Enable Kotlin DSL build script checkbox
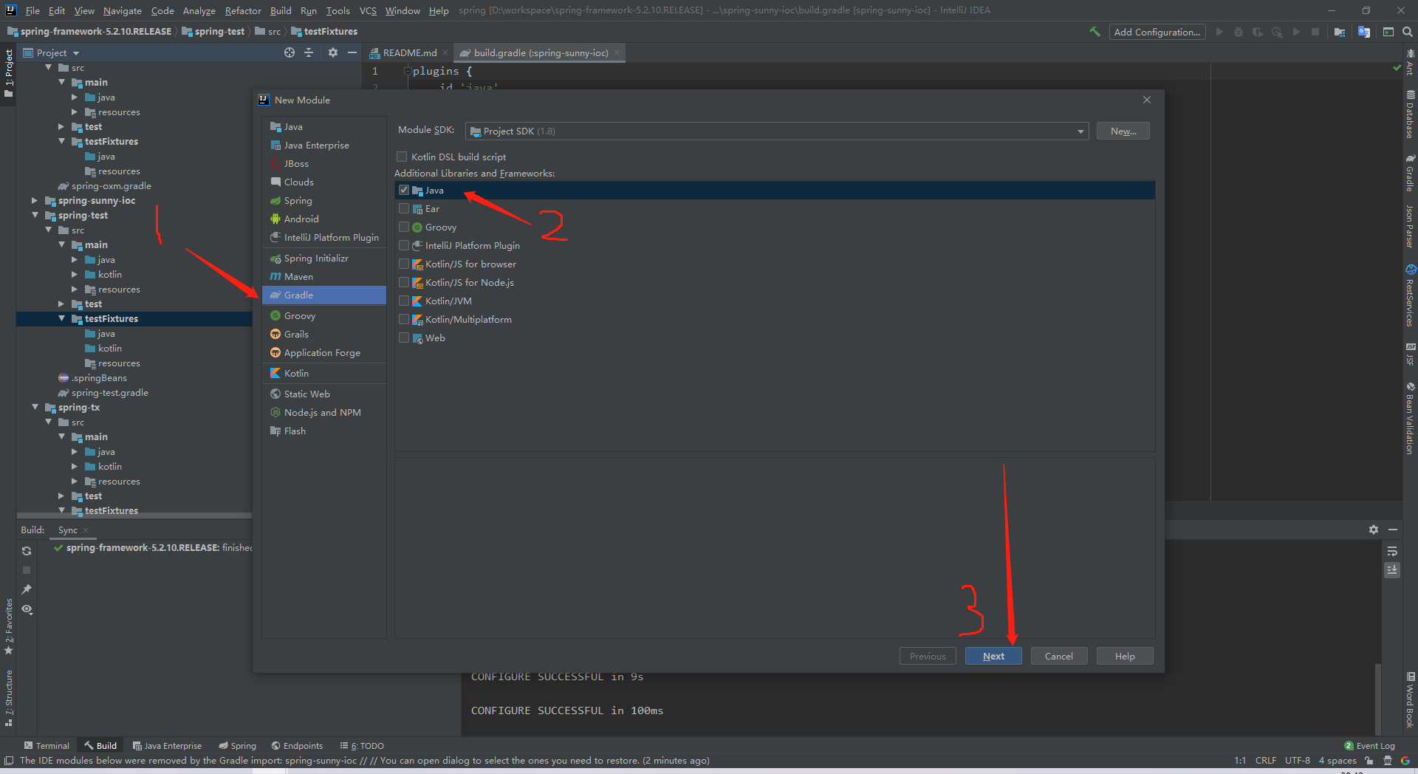Image resolution: width=1418 pixels, height=774 pixels. [402, 157]
